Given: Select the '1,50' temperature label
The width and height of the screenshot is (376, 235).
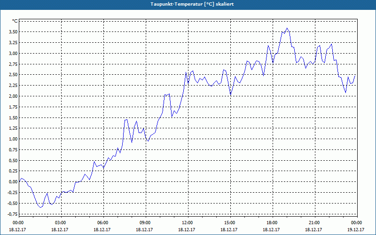Looking at the screenshot, I should 14,117.
